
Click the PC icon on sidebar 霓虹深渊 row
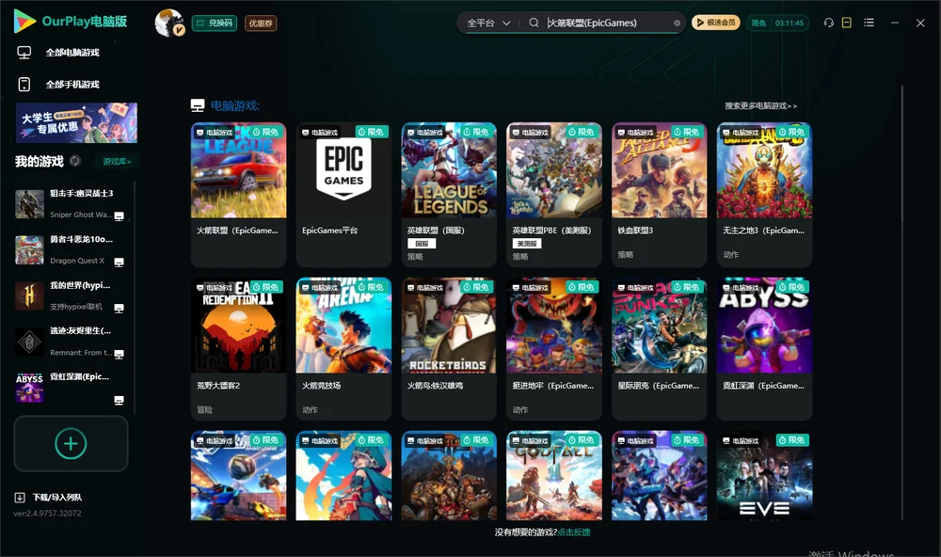[x=119, y=401]
